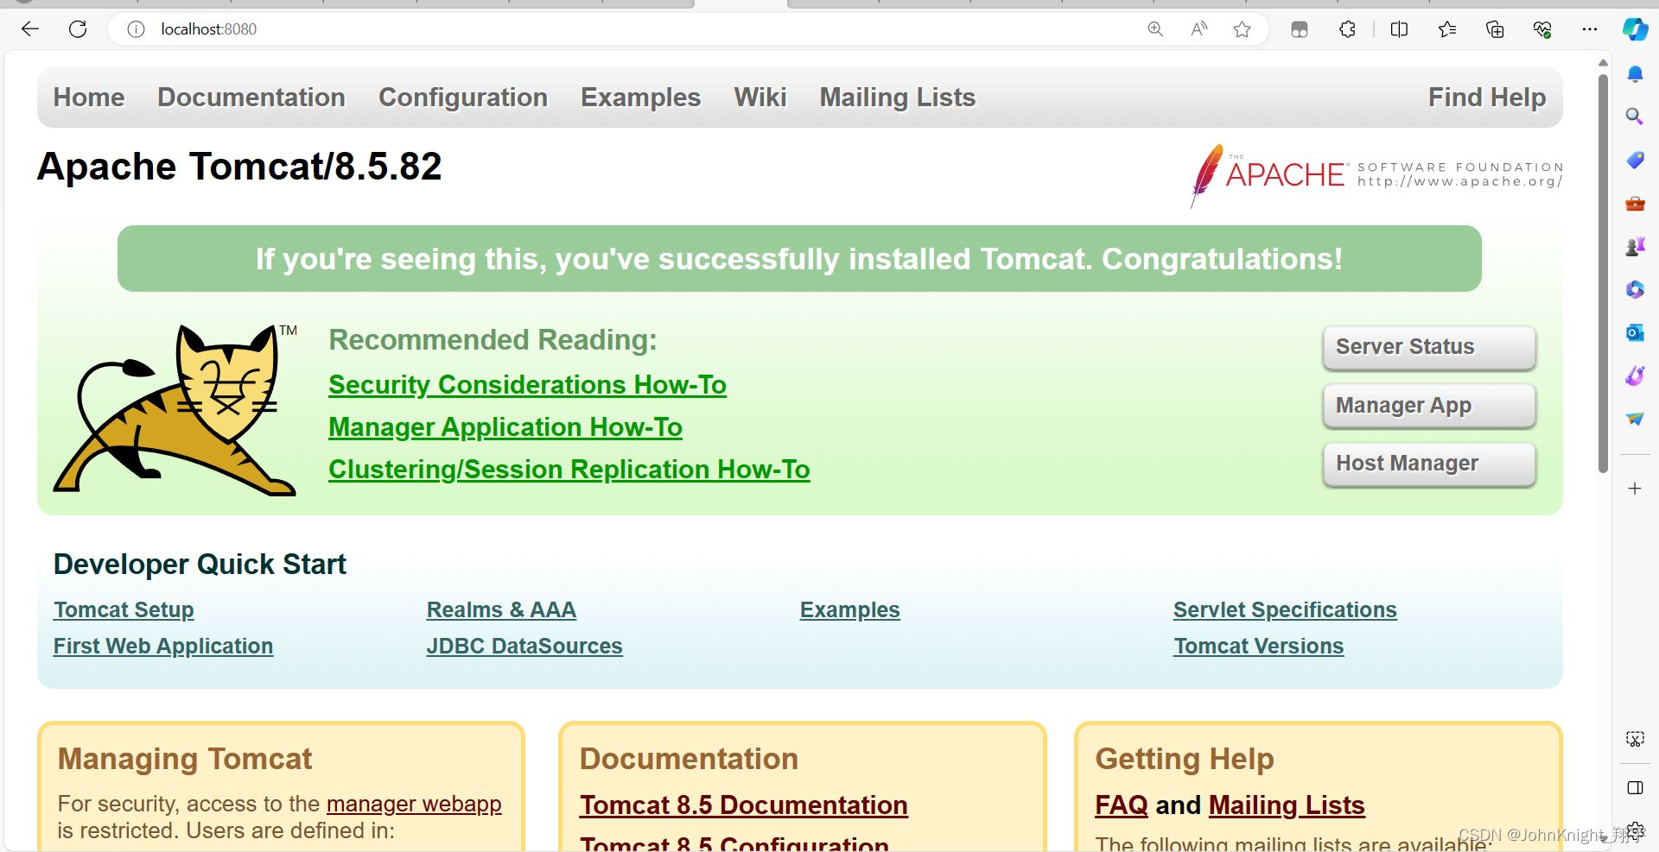Open the Copilot icon in toolbar
This screenshot has width=1659, height=852.
[1635, 29]
